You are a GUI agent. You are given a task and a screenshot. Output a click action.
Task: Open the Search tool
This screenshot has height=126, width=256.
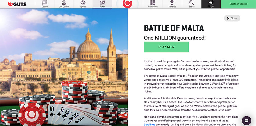pyautogui.click(x=191, y=4)
